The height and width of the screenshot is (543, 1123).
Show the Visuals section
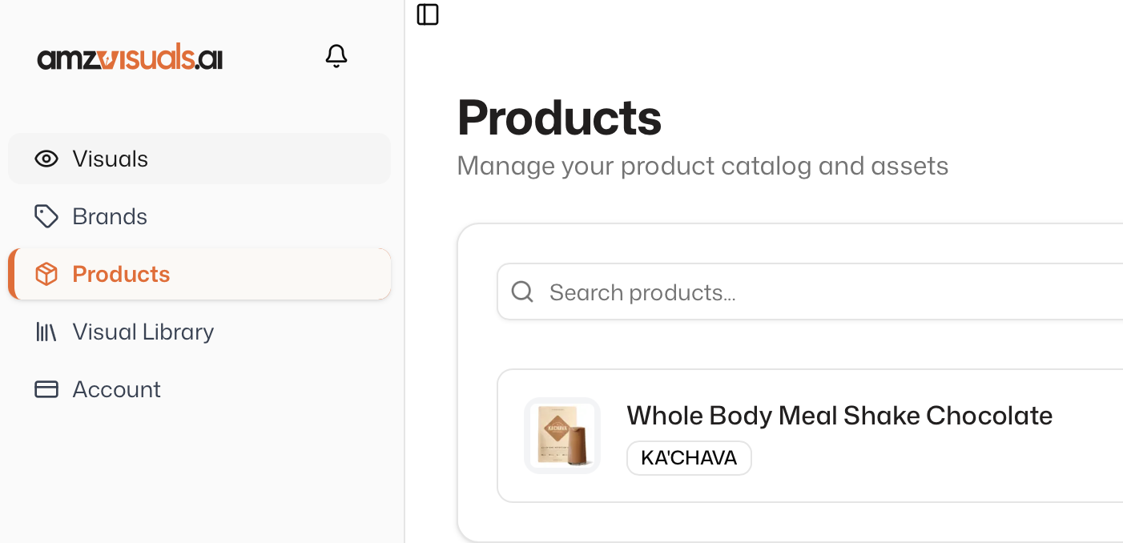(x=110, y=159)
